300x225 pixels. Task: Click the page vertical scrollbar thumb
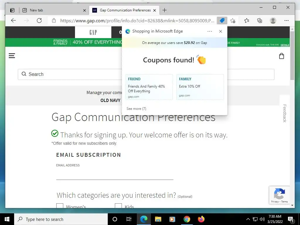click(x=292, y=55)
